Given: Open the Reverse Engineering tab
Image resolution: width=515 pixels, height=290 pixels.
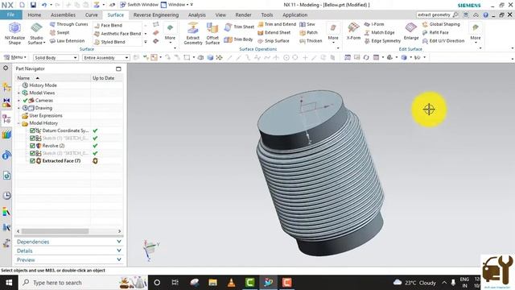Looking at the screenshot, I should [156, 15].
